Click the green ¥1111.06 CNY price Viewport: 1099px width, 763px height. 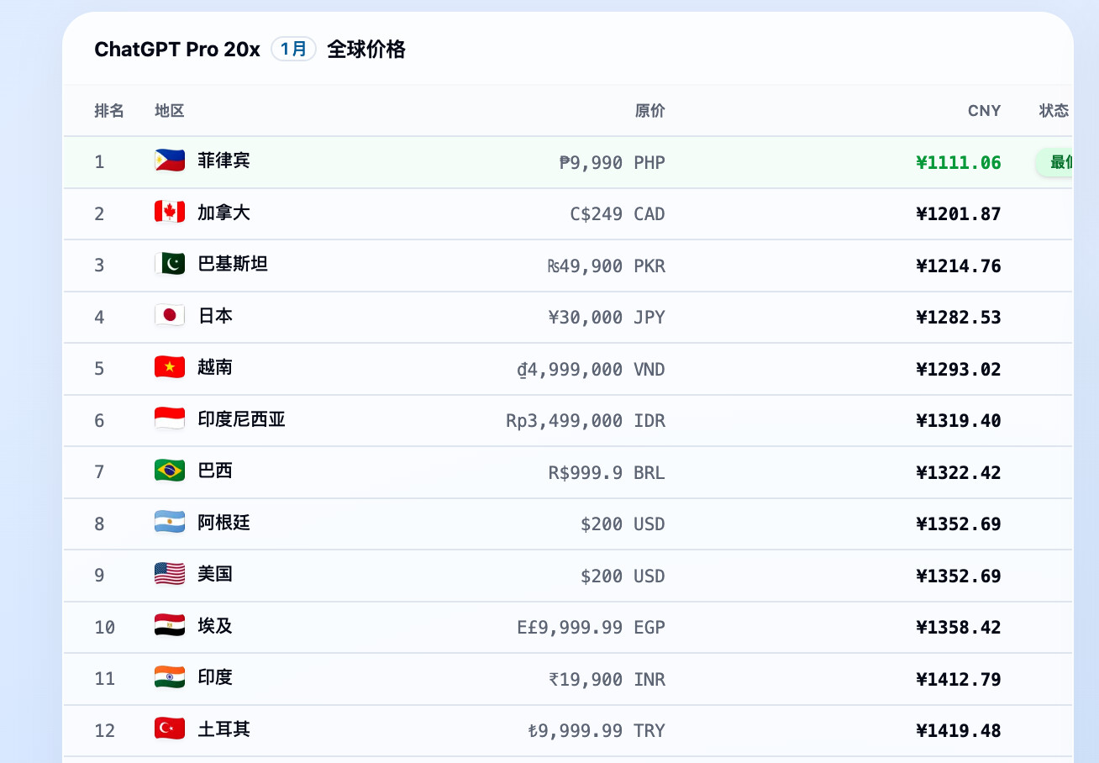pyautogui.click(x=959, y=162)
